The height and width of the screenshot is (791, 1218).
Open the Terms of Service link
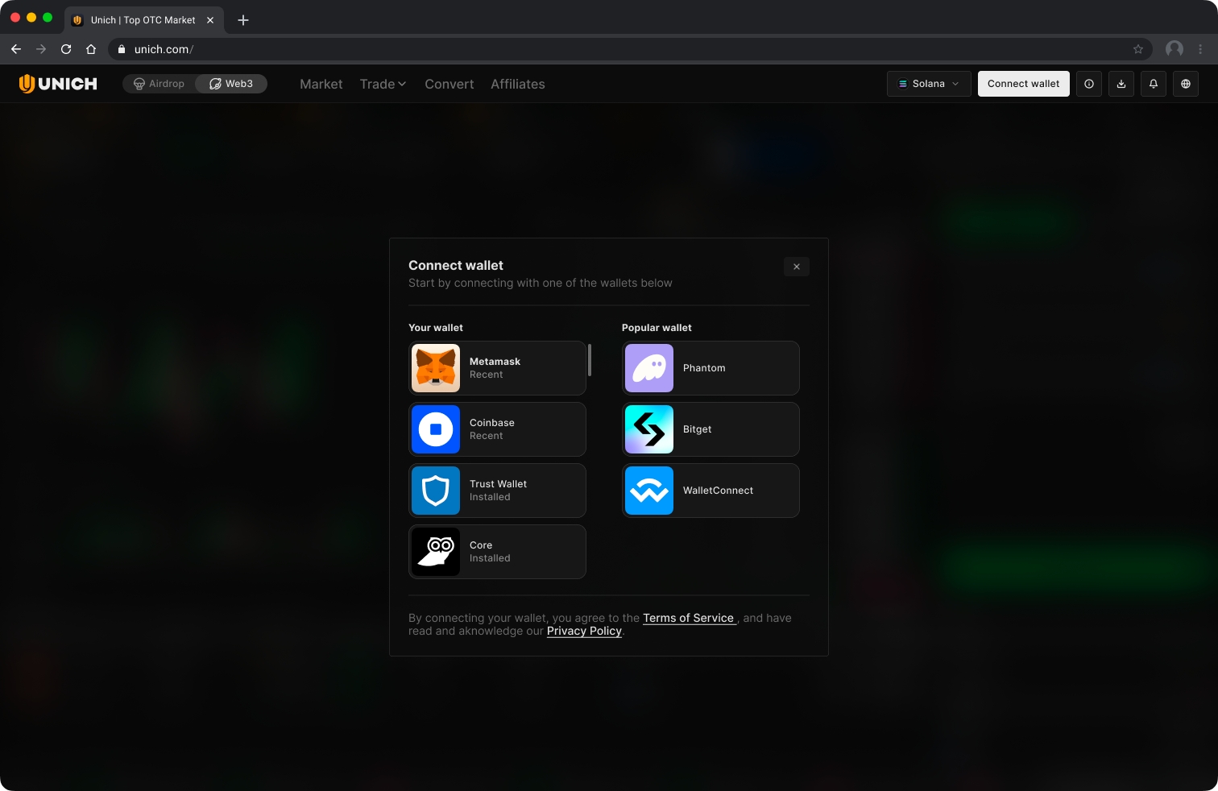click(688, 618)
